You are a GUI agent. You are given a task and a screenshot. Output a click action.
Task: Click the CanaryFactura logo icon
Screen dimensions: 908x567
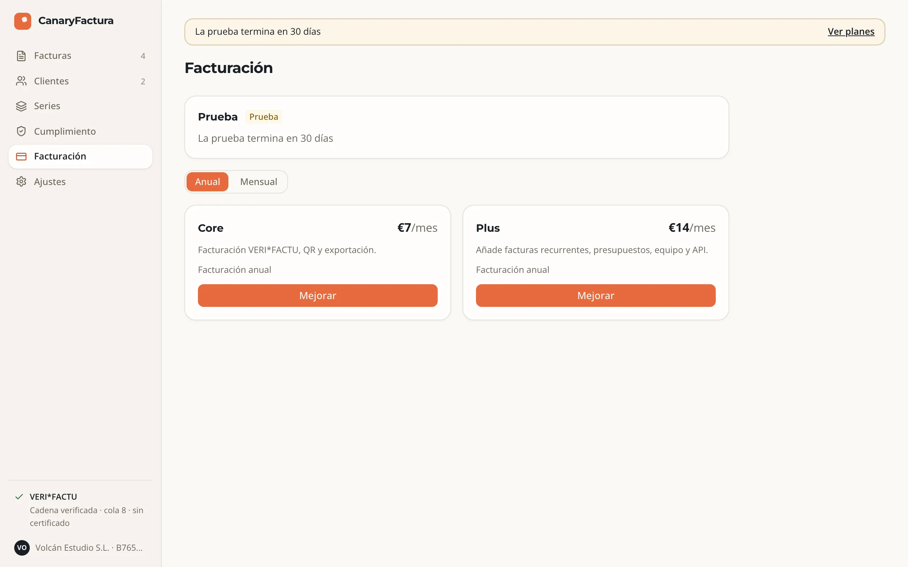[x=22, y=21]
